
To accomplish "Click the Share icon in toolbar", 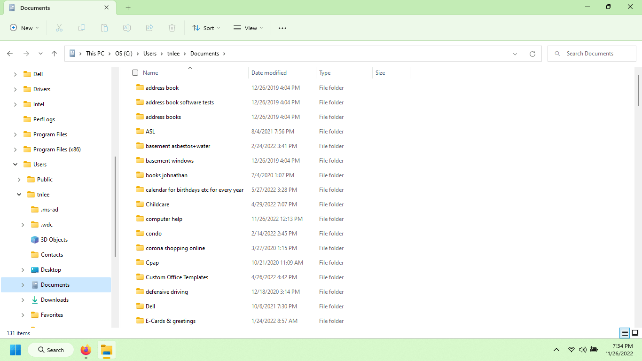I will tap(149, 28).
